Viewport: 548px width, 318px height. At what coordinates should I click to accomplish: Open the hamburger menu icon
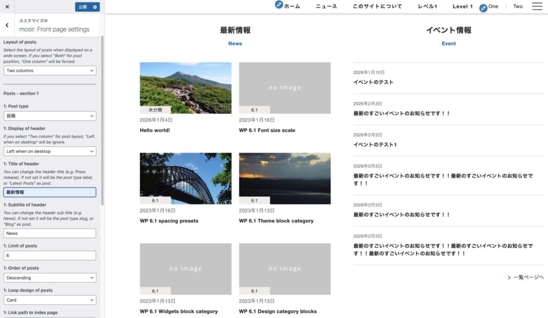[x=537, y=6]
